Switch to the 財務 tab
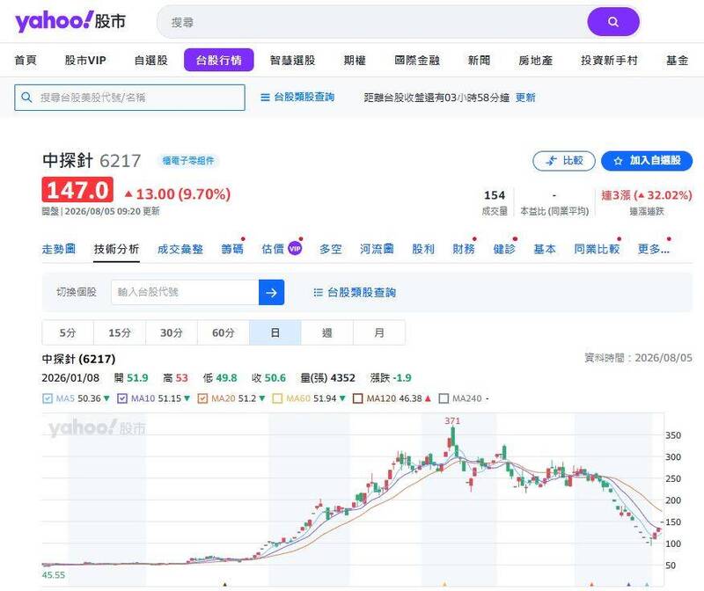 click(x=464, y=249)
